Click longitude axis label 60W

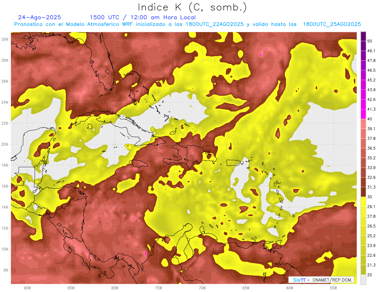coord(290,288)
